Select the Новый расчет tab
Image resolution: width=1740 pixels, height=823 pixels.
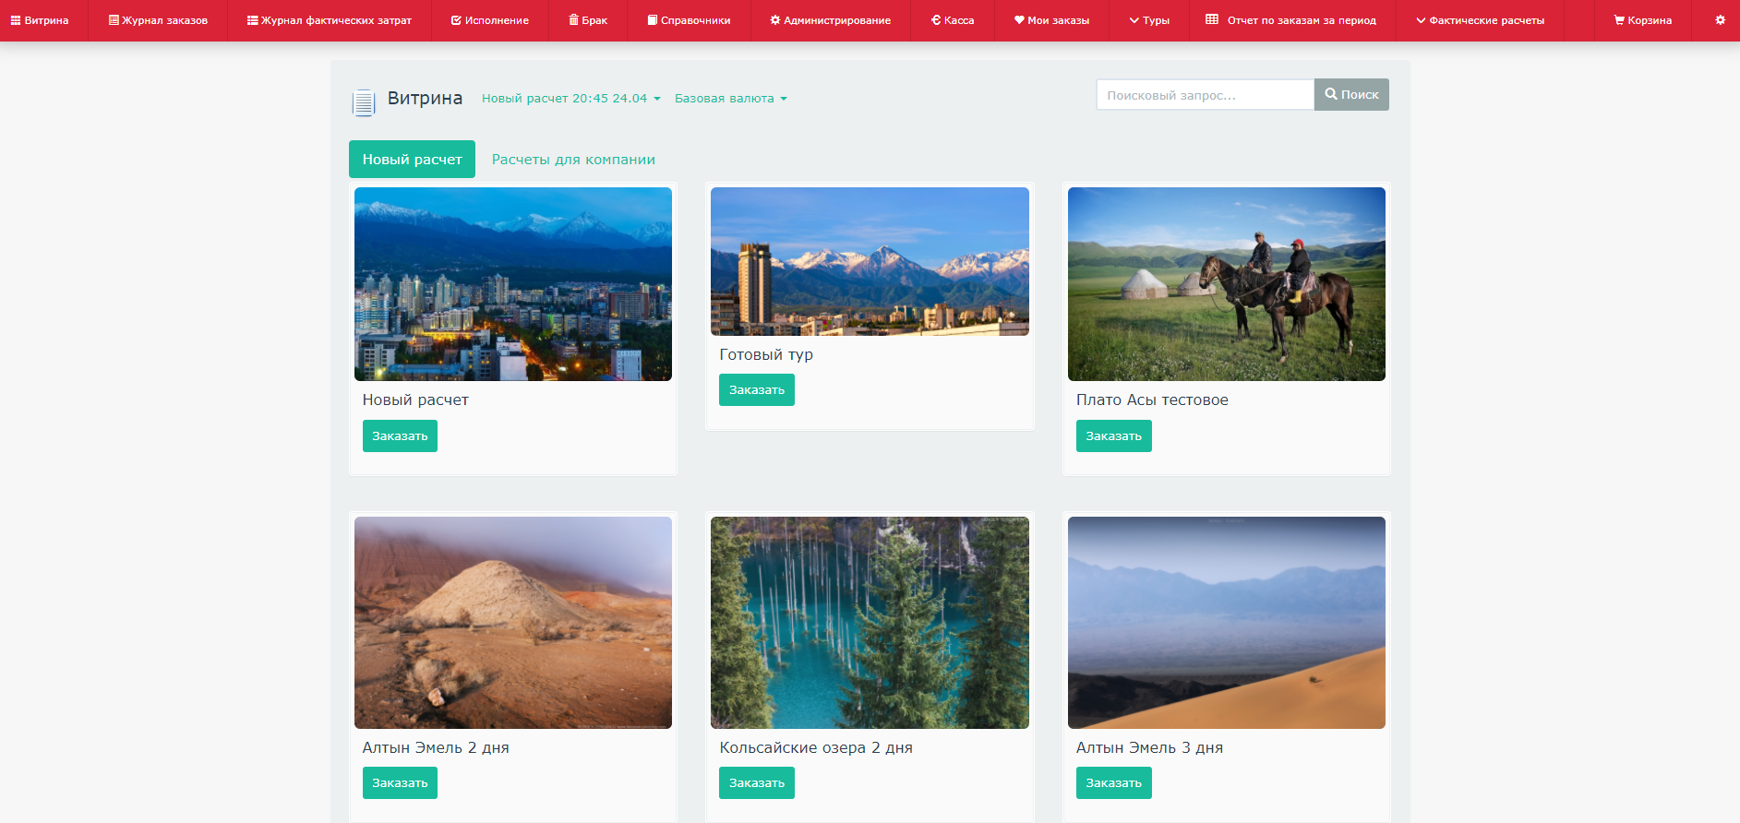[x=412, y=160]
